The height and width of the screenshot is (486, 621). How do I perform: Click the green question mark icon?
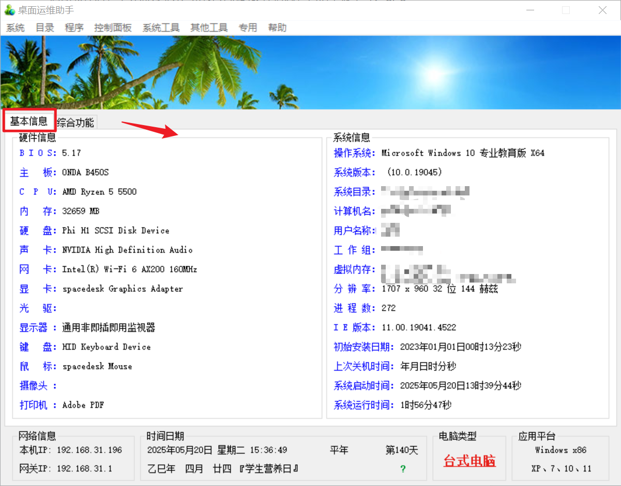pyautogui.click(x=403, y=469)
